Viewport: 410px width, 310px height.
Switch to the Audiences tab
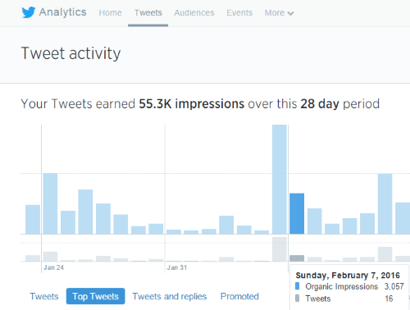point(194,13)
